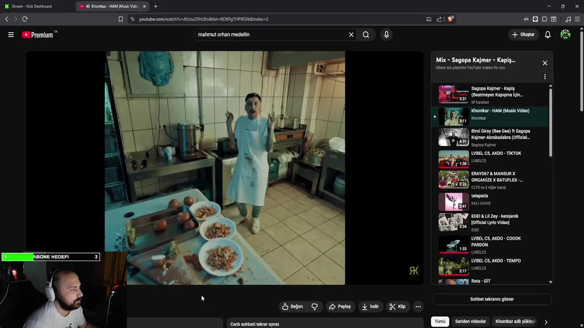Play LVBEL C5, AKDO - TEMPO
The width and height of the screenshot is (584, 328).
point(490,266)
